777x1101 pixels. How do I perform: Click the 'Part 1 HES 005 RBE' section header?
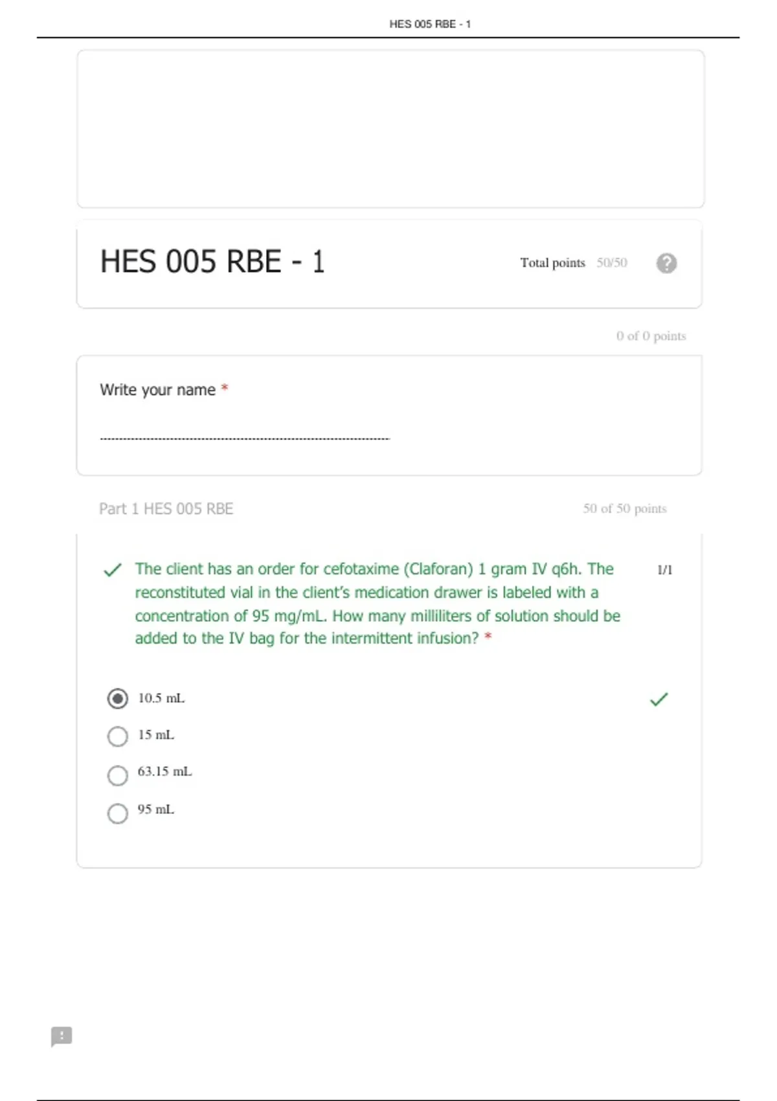pyautogui.click(x=166, y=509)
